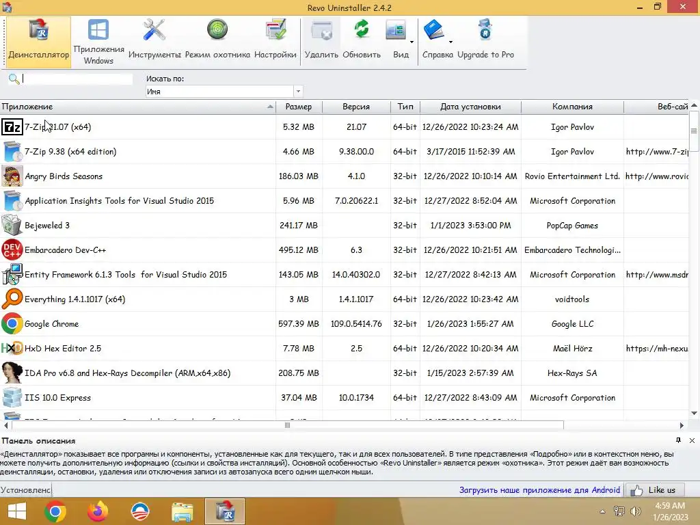Click version cell "109.0.5414.76"
The image size is (700, 525).
pos(356,323)
